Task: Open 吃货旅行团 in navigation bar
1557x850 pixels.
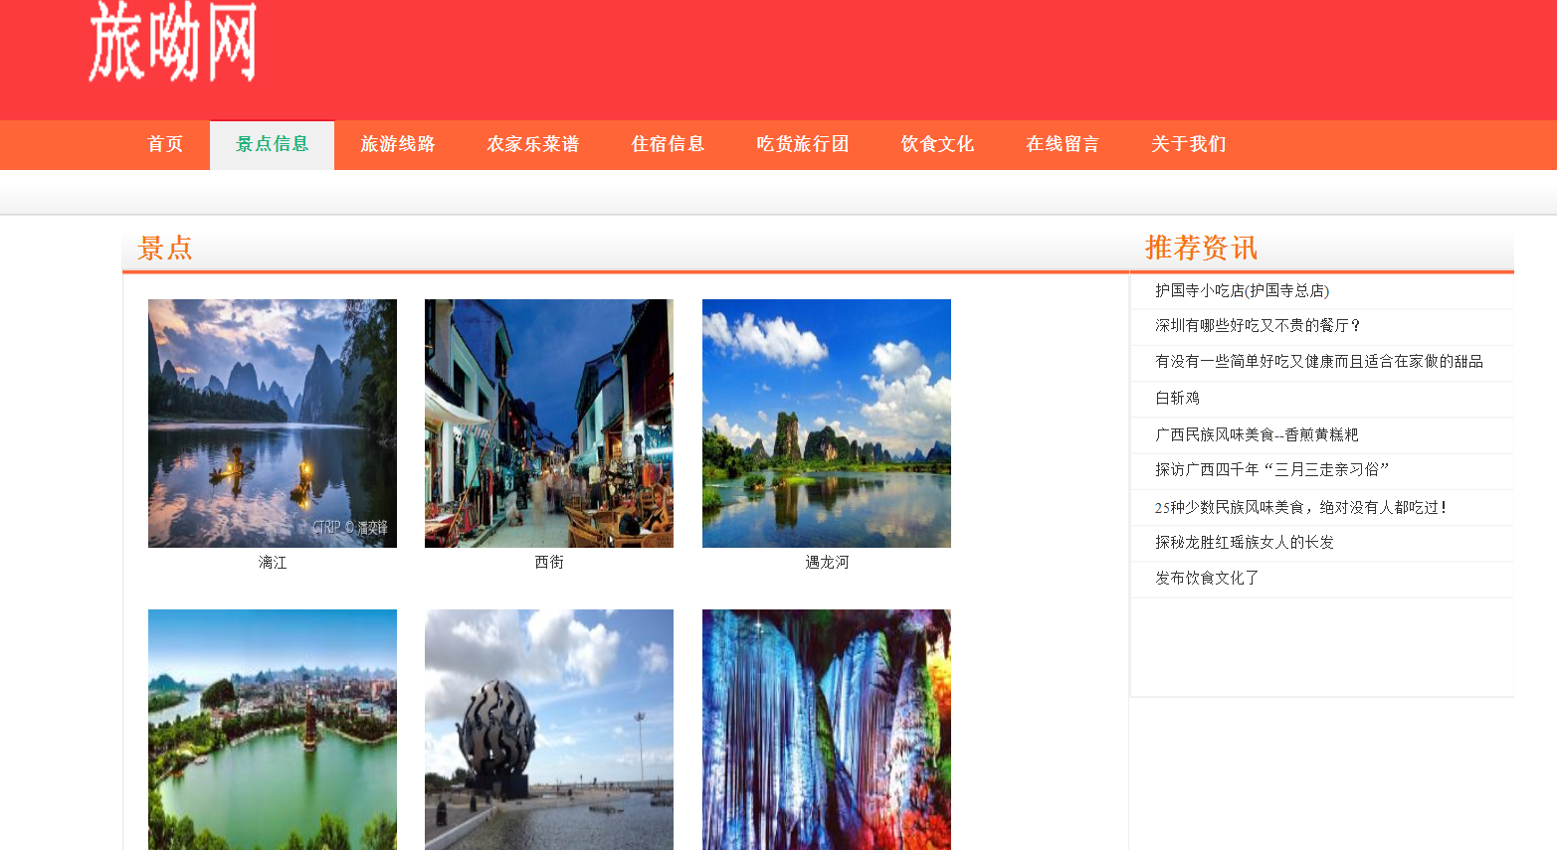Action: click(802, 144)
